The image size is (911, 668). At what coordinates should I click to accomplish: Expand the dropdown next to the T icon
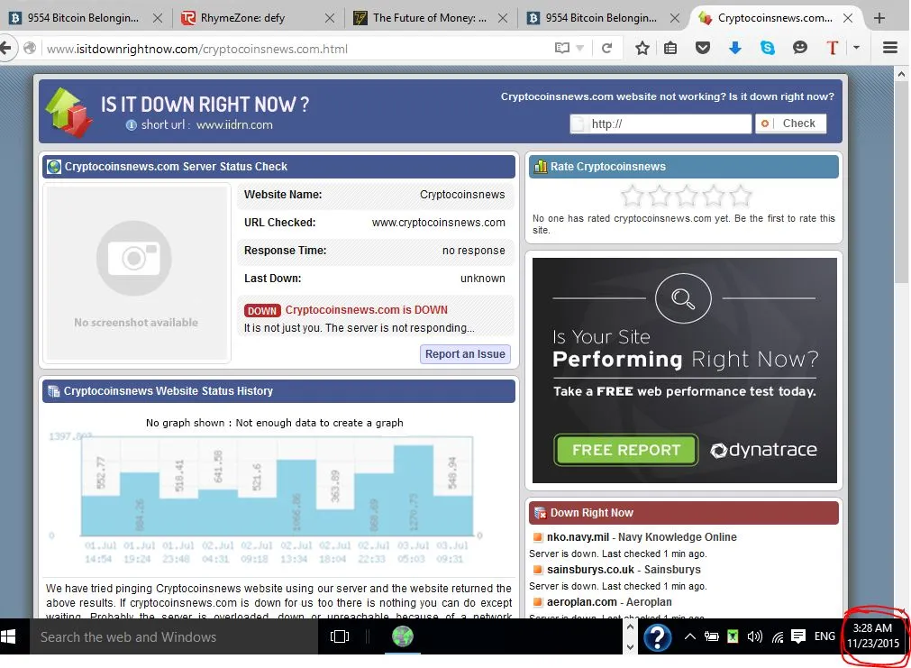856,49
